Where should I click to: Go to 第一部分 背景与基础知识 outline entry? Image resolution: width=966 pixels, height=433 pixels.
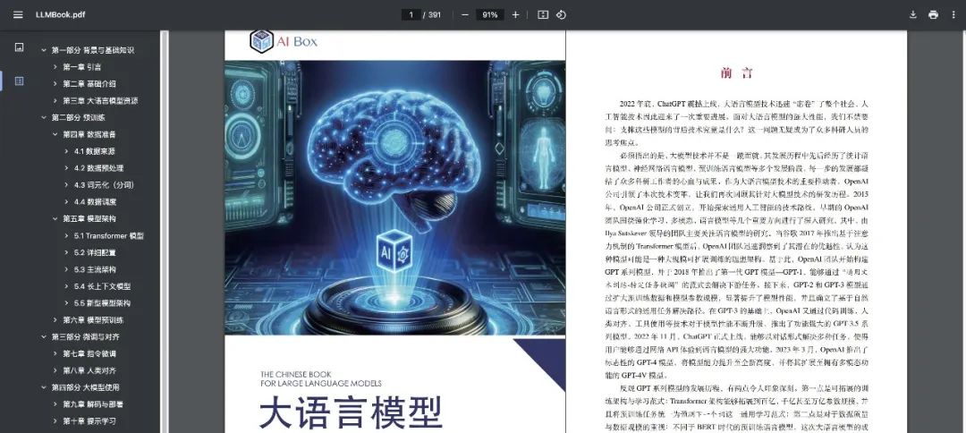point(93,50)
